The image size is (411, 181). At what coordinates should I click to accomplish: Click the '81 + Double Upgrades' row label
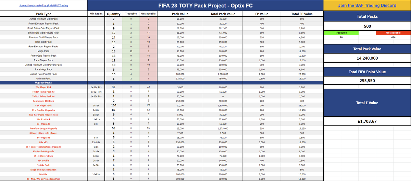(x=43, y=110)
